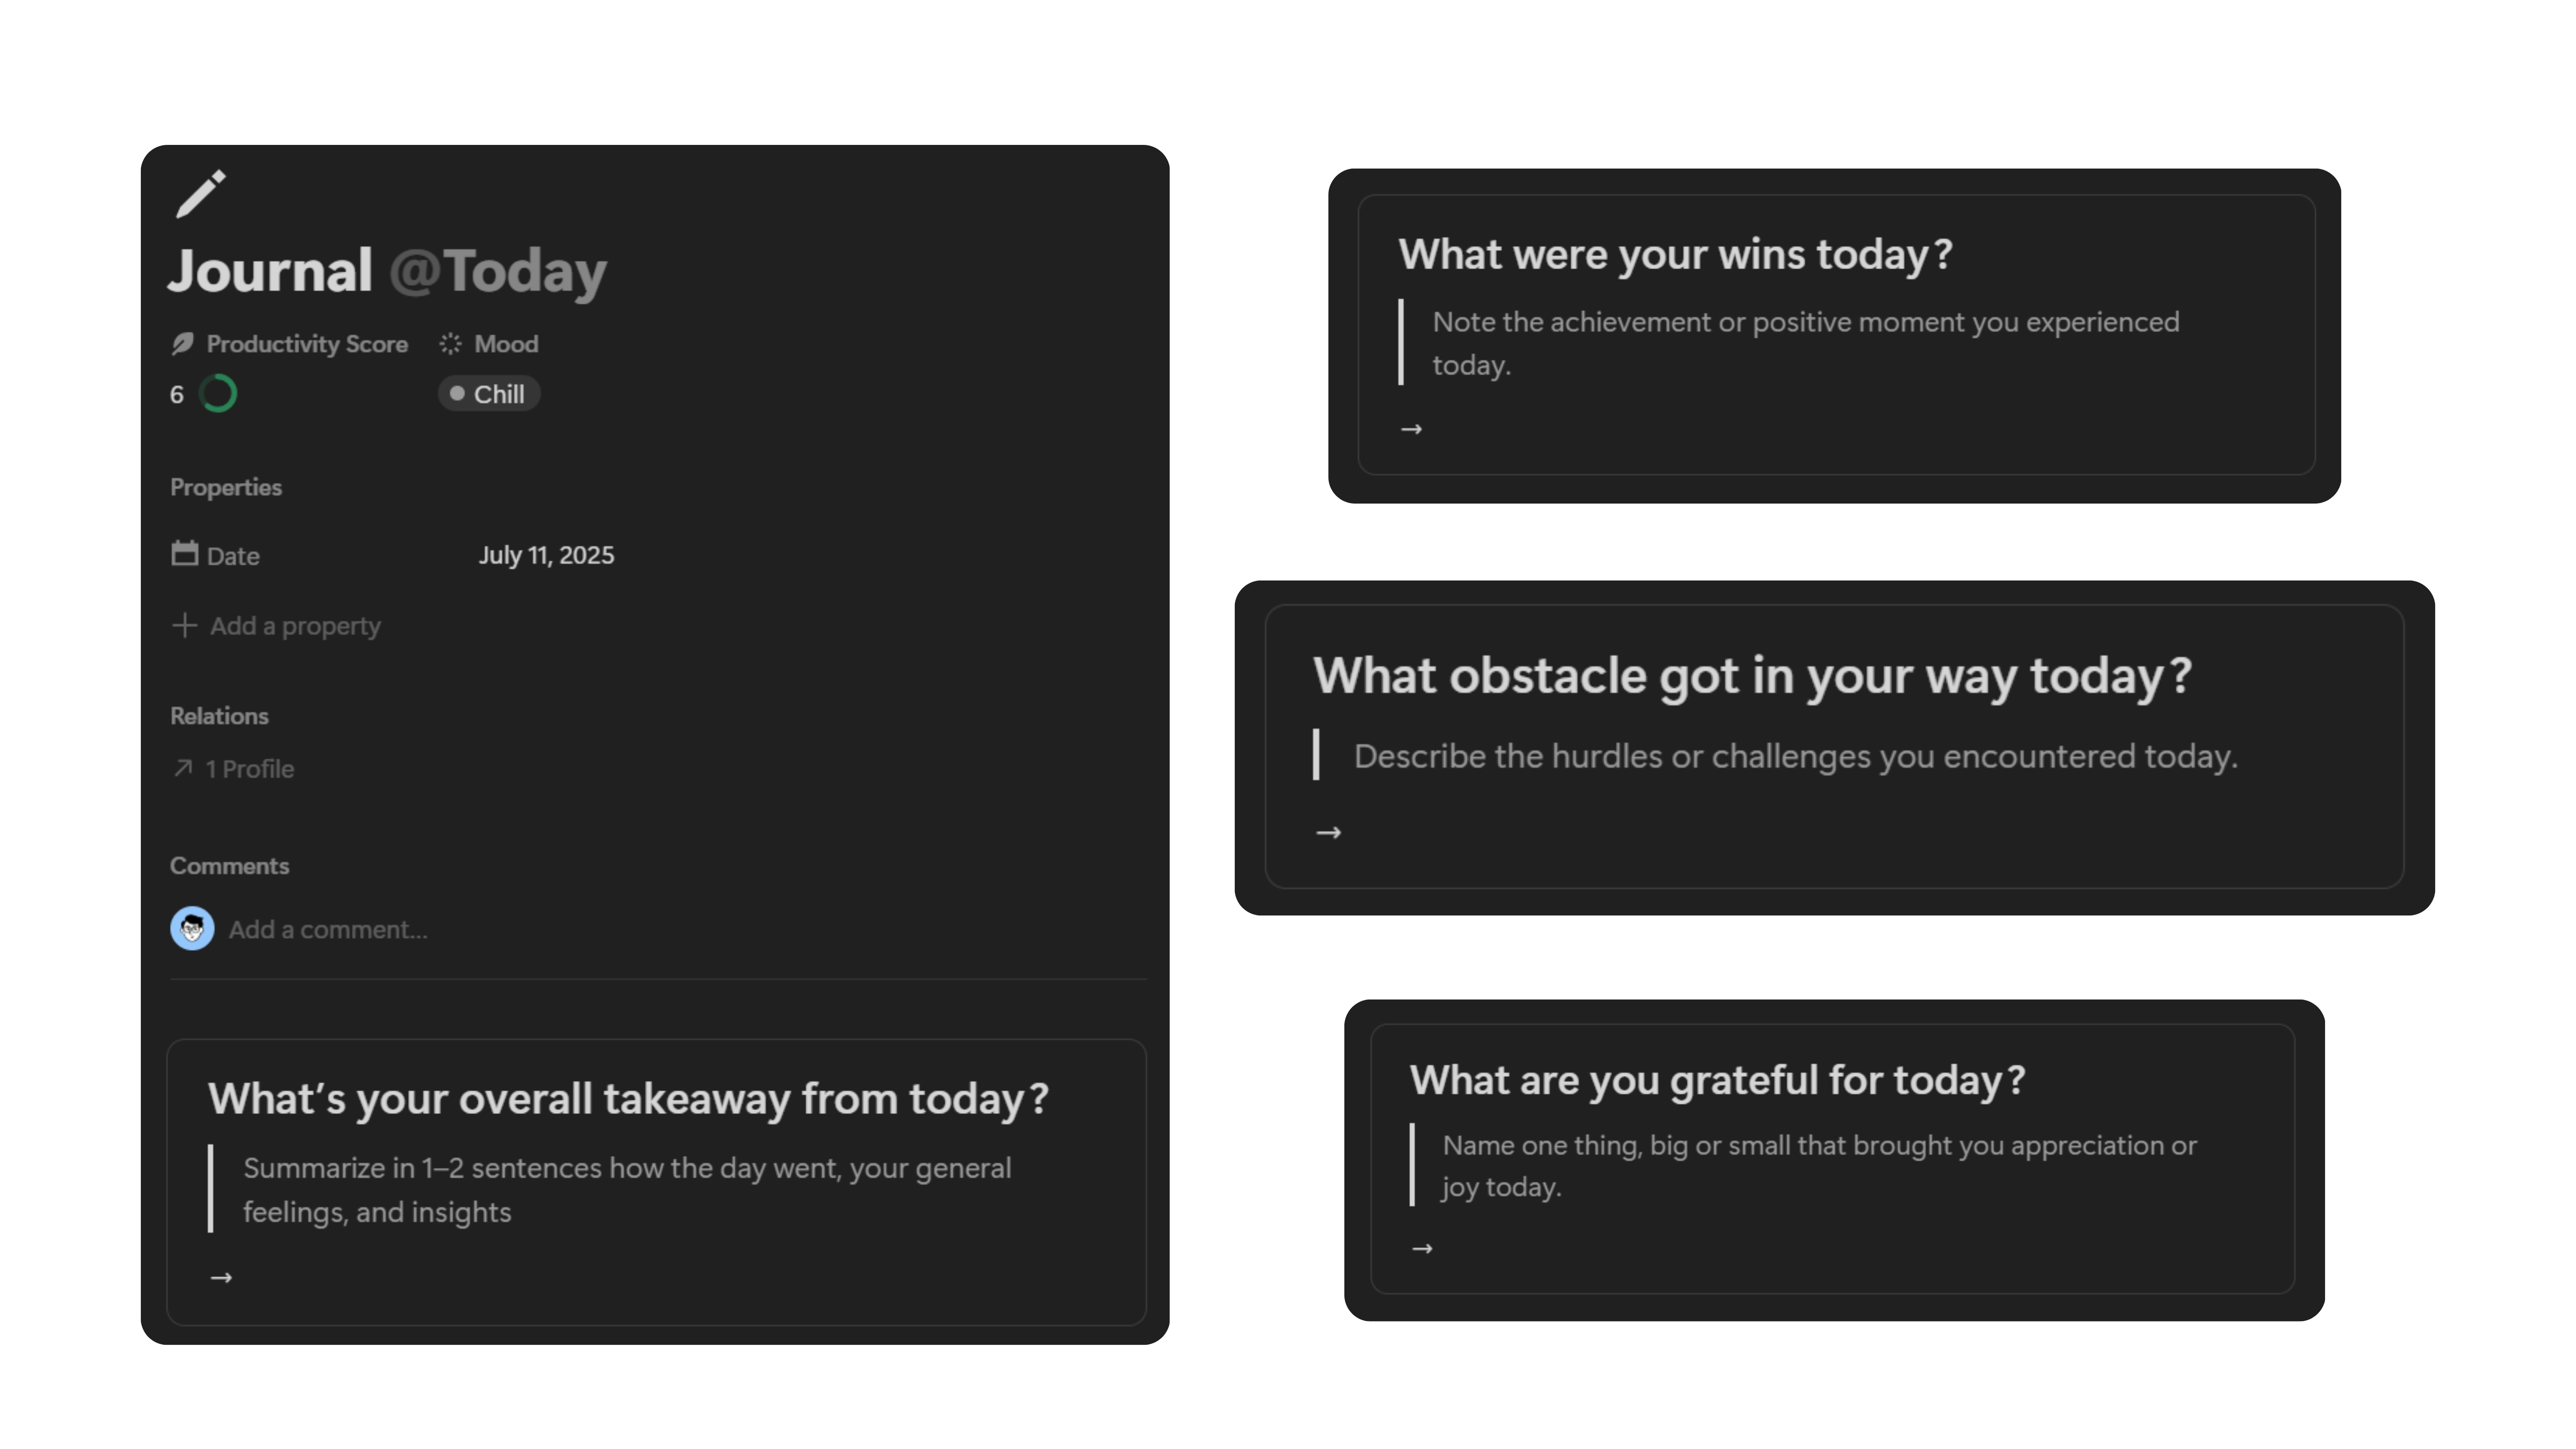The width and height of the screenshot is (2576, 1449).
Task: Click the plus icon for Add a property
Action: coord(184,626)
